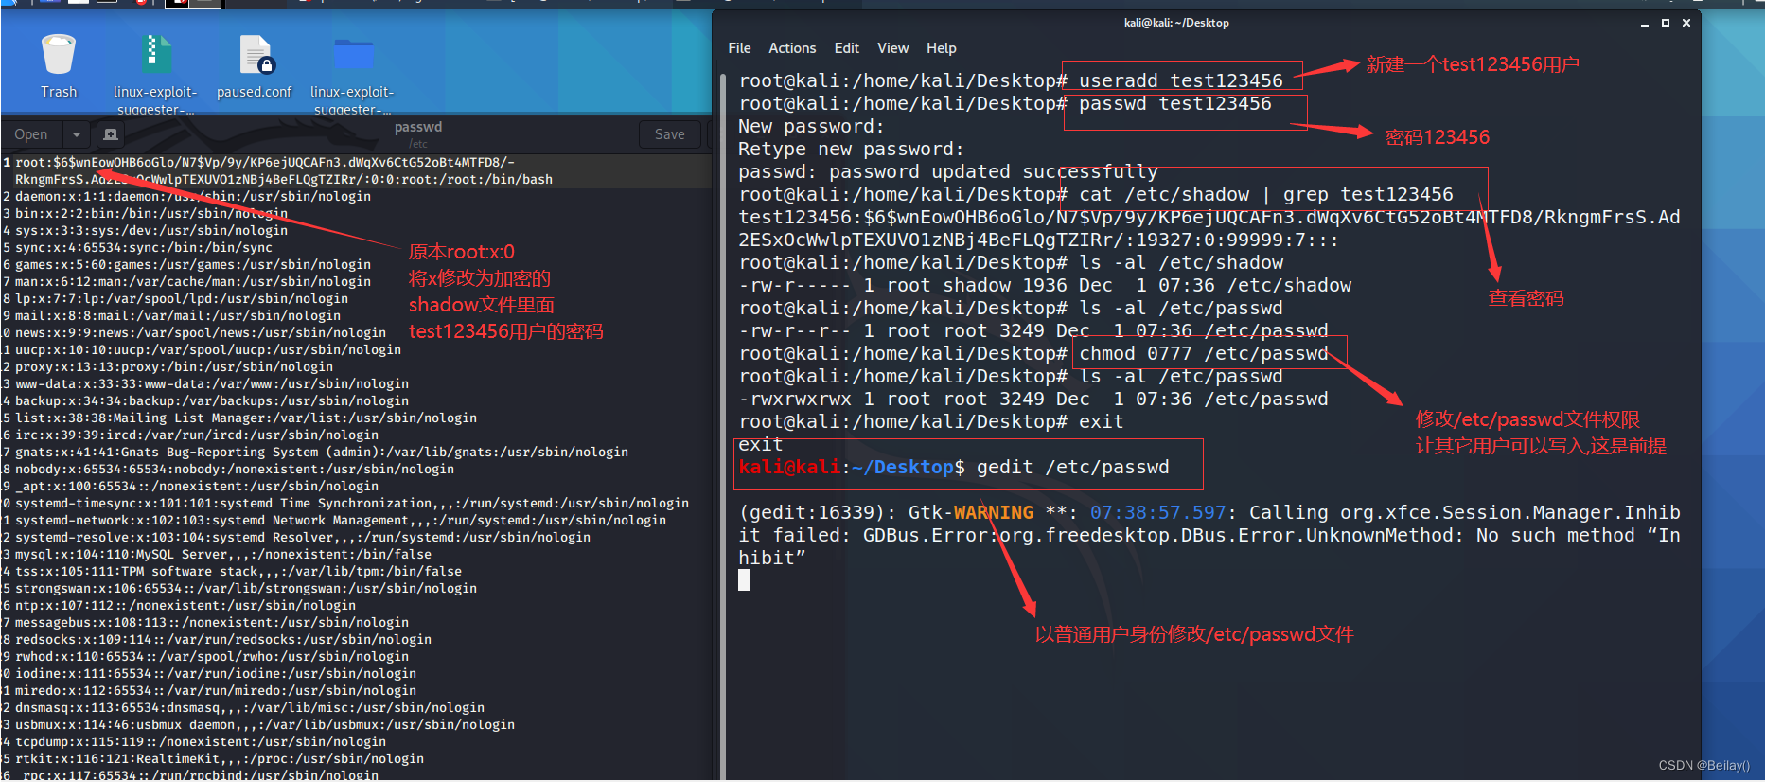Open the File menu in the terminal
The image size is (1765, 782).
(x=739, y=48)
